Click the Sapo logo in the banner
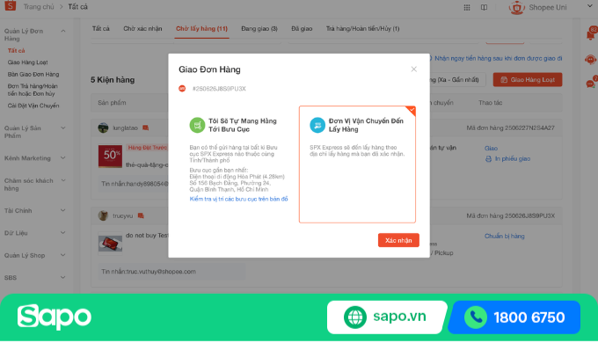The height and width of the screenshot is (343, 598). click(x=55, y=317)
